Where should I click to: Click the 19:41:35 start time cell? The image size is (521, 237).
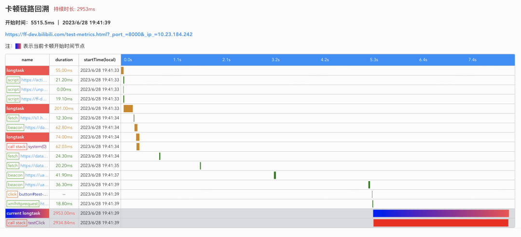coord(100,166)
